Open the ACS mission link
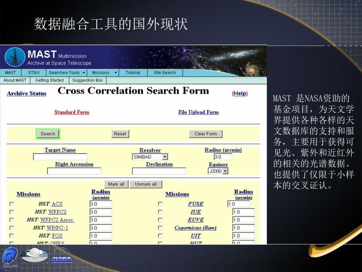362x272 pixels. 57,204
